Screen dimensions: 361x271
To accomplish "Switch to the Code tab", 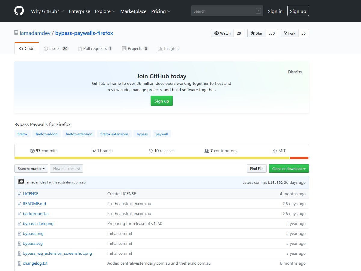I will point(27,48).
